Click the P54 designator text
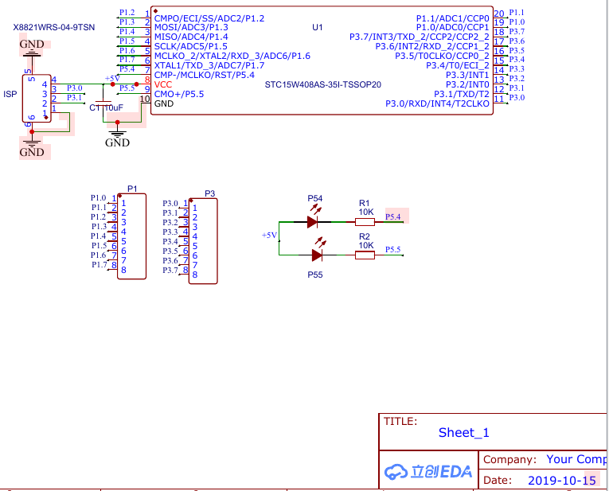609x491 pixels. (x=315, y=198)
